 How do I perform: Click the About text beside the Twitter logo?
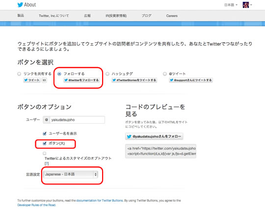[30, 5]
